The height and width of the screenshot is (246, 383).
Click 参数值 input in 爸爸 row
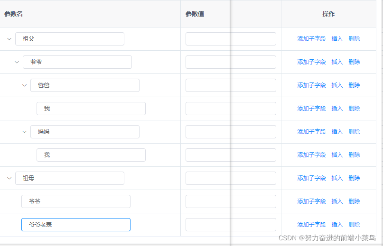point(231,85)
